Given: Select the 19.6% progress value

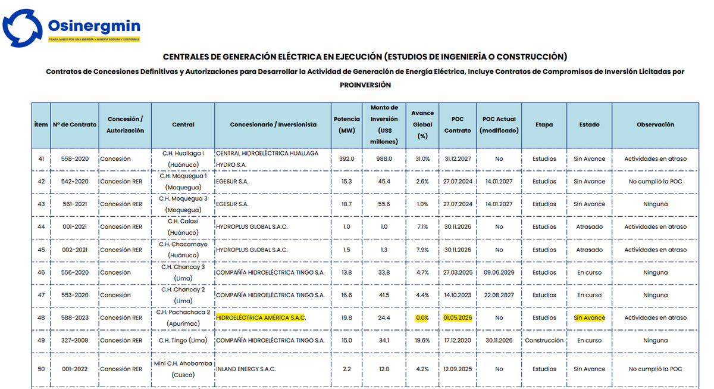Looking at the screenshot, I should (x=422, y=341).
